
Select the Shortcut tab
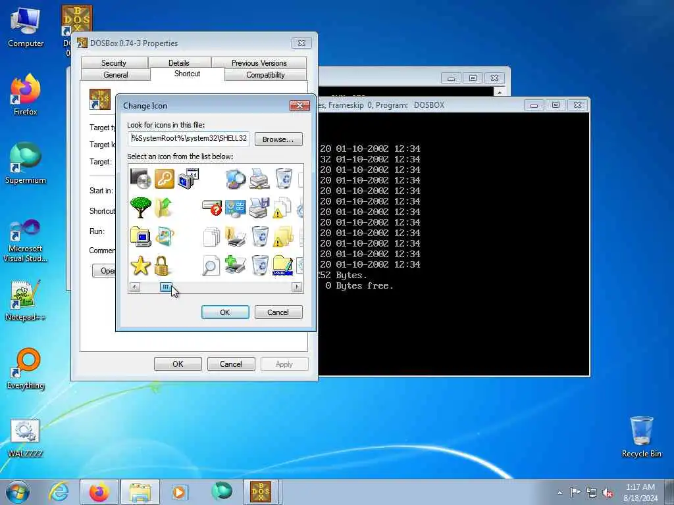[x=188, y=74]
